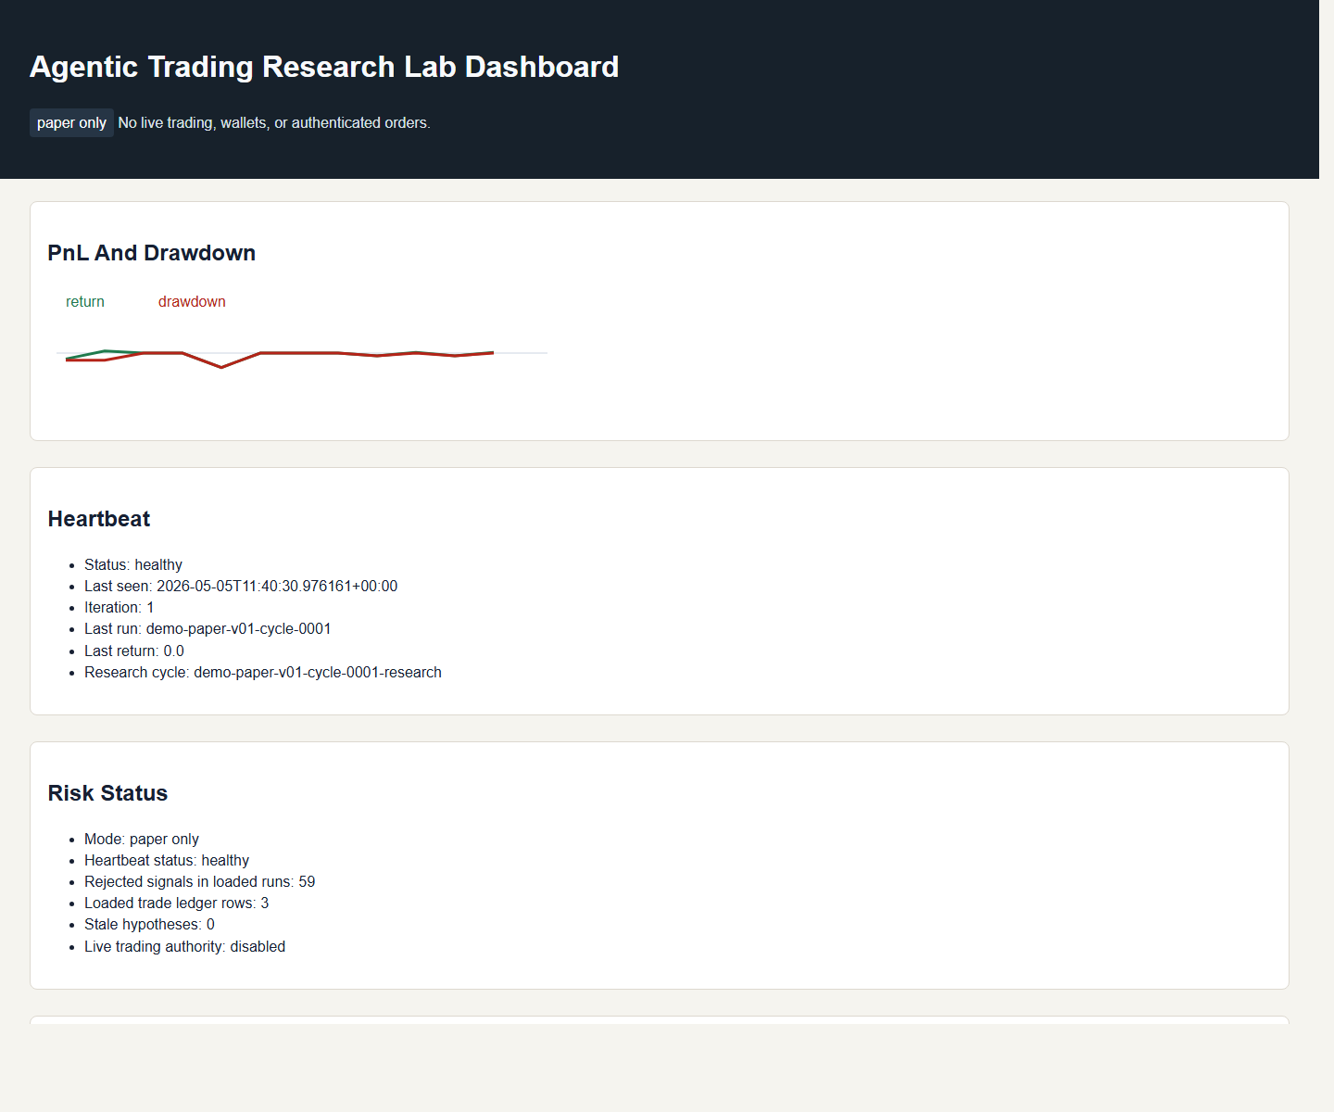
Task: Click the 'Stale hypotheses: 0' entry
Action: click(149, 924)
